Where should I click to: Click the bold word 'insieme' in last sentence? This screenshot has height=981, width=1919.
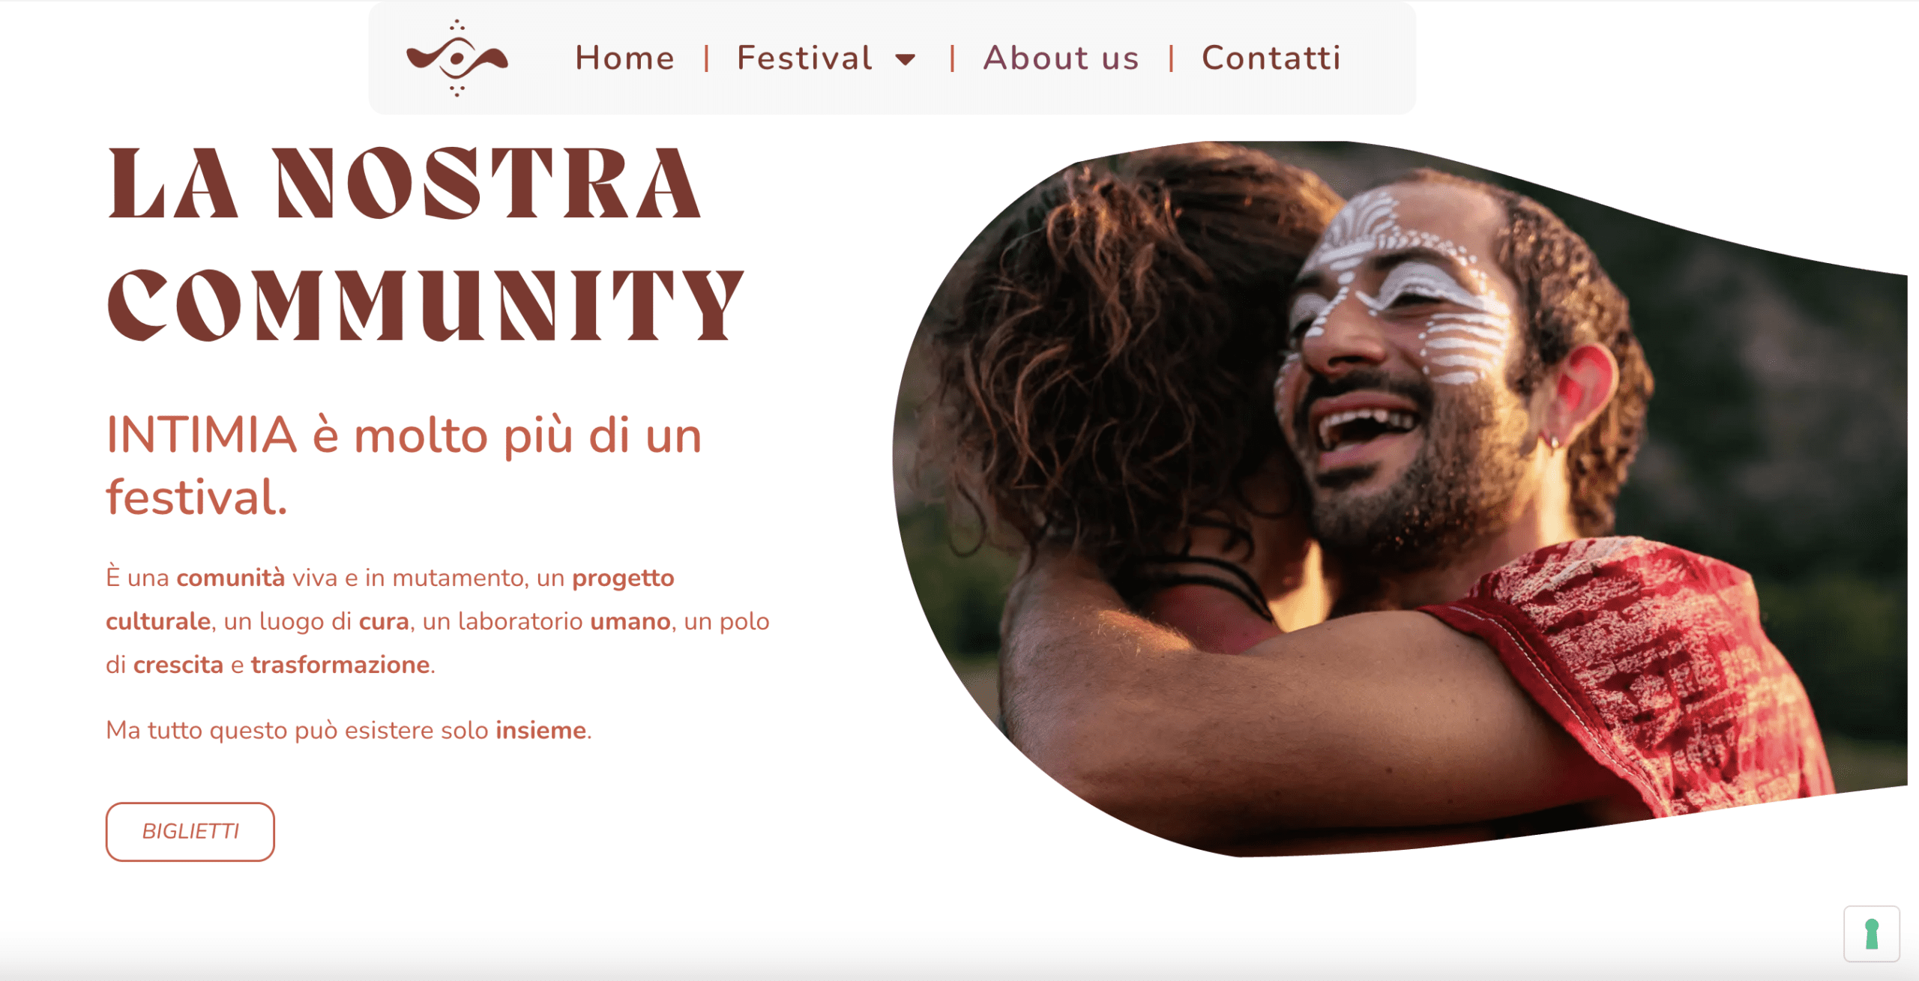point(540,730)
